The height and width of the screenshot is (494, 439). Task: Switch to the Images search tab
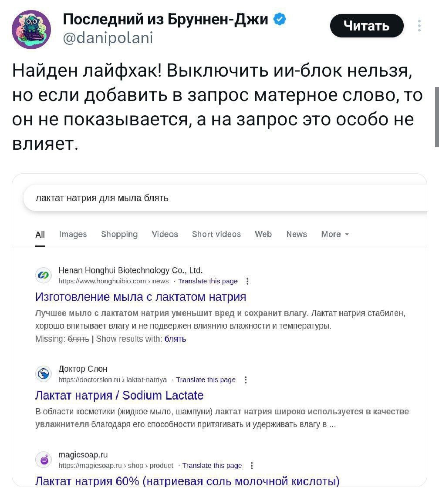point(73,234)
